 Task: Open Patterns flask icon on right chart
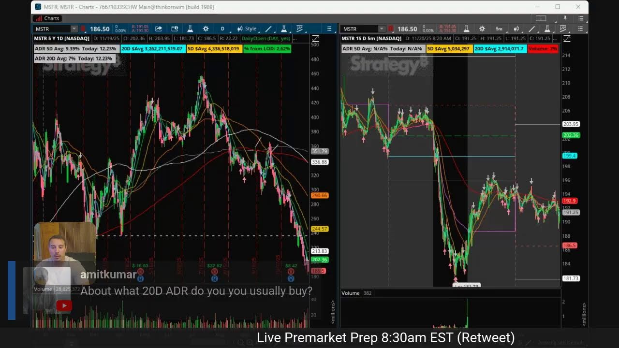pos(547,29)
